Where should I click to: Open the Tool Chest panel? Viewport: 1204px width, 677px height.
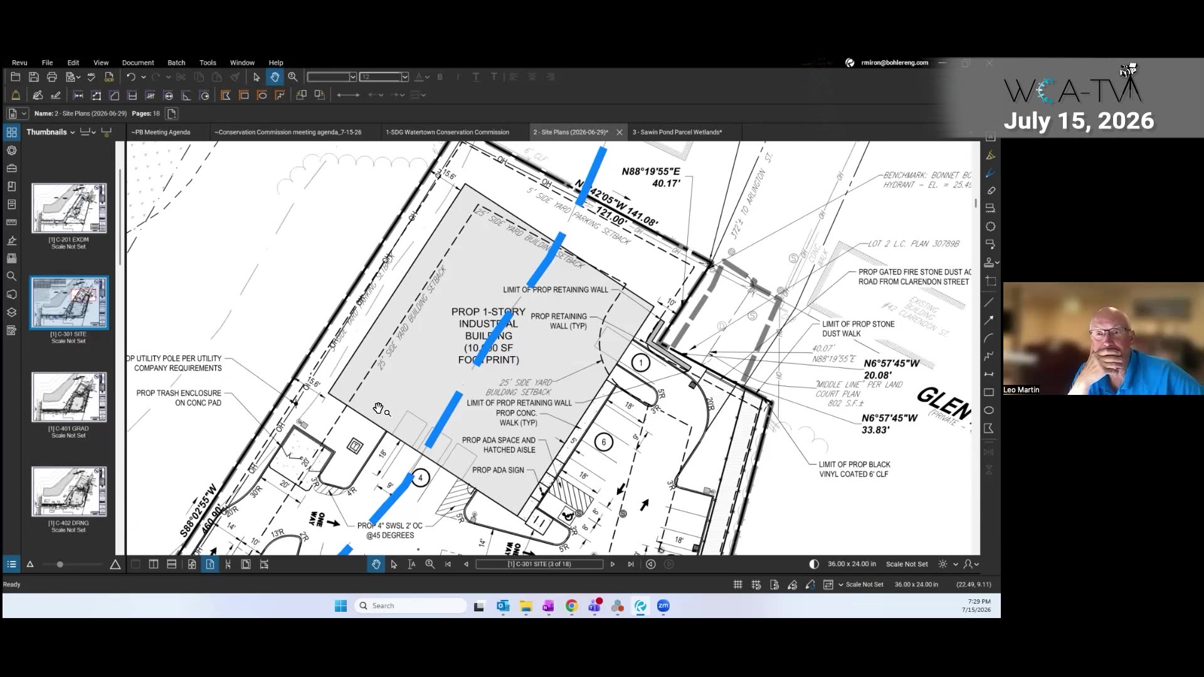(11, 169)
